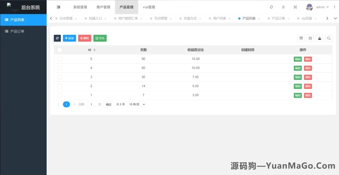This screenshot has width=339, height=175.
Task: Edit the product row with id 1
Action: [298, 95]
